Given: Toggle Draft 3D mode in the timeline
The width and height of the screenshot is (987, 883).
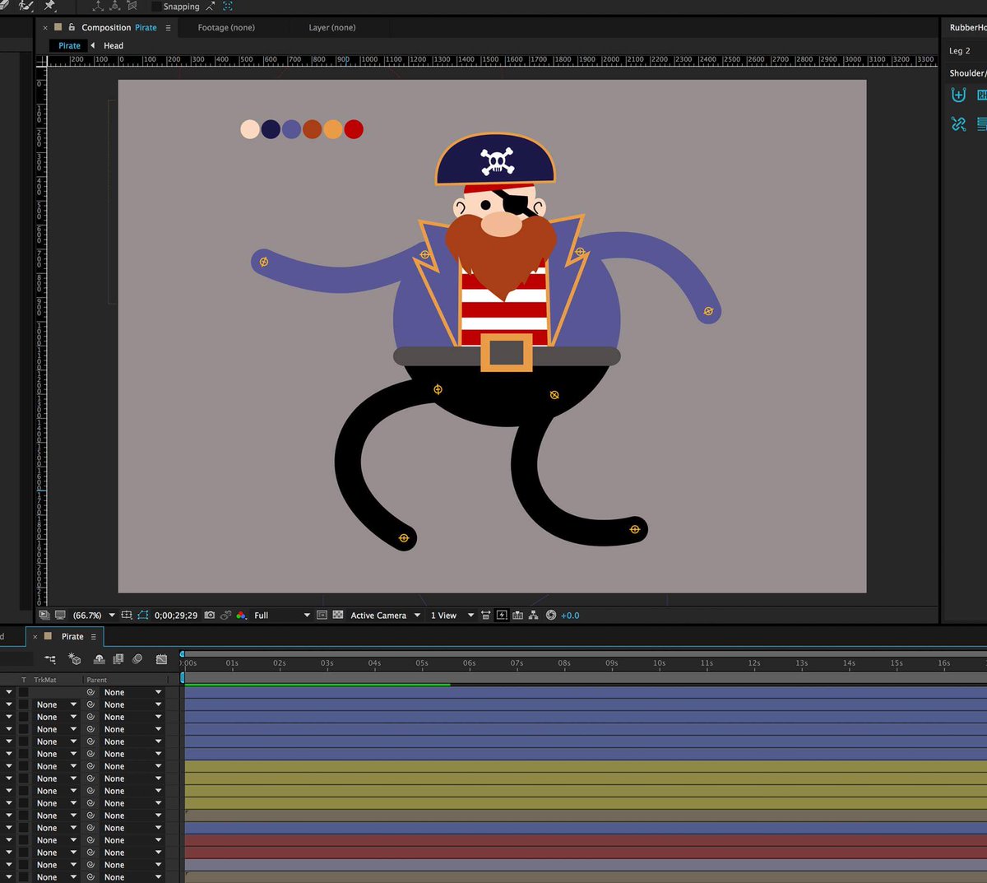Looking at the screenshot, I should click(x=74, y=658).
